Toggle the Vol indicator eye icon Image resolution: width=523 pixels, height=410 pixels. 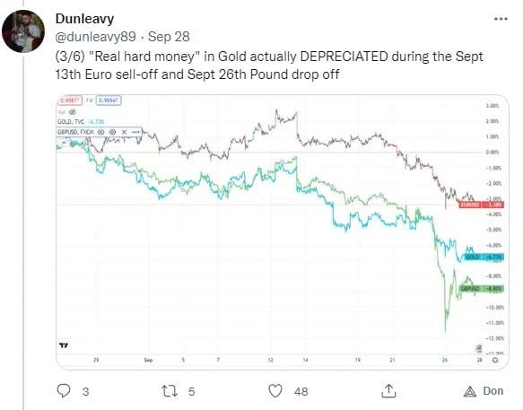pyautogui.click(x=73, y=112)
